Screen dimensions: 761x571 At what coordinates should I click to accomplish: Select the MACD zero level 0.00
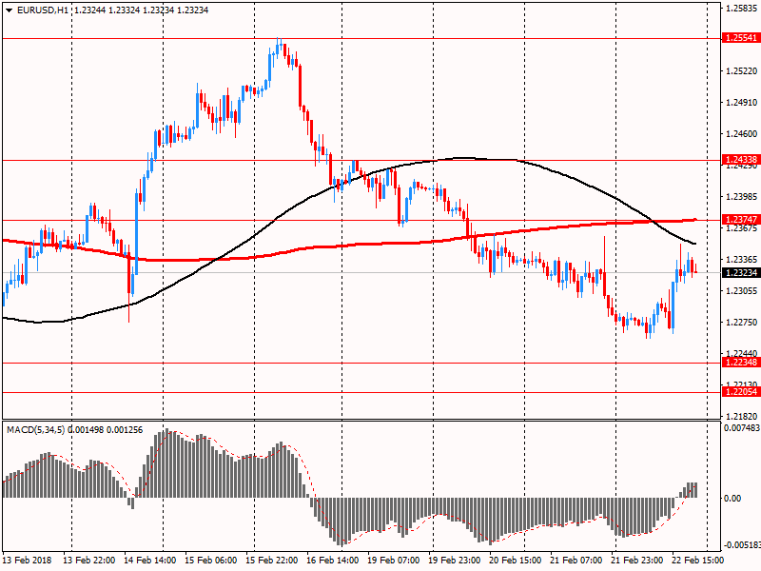coord(732,498)
